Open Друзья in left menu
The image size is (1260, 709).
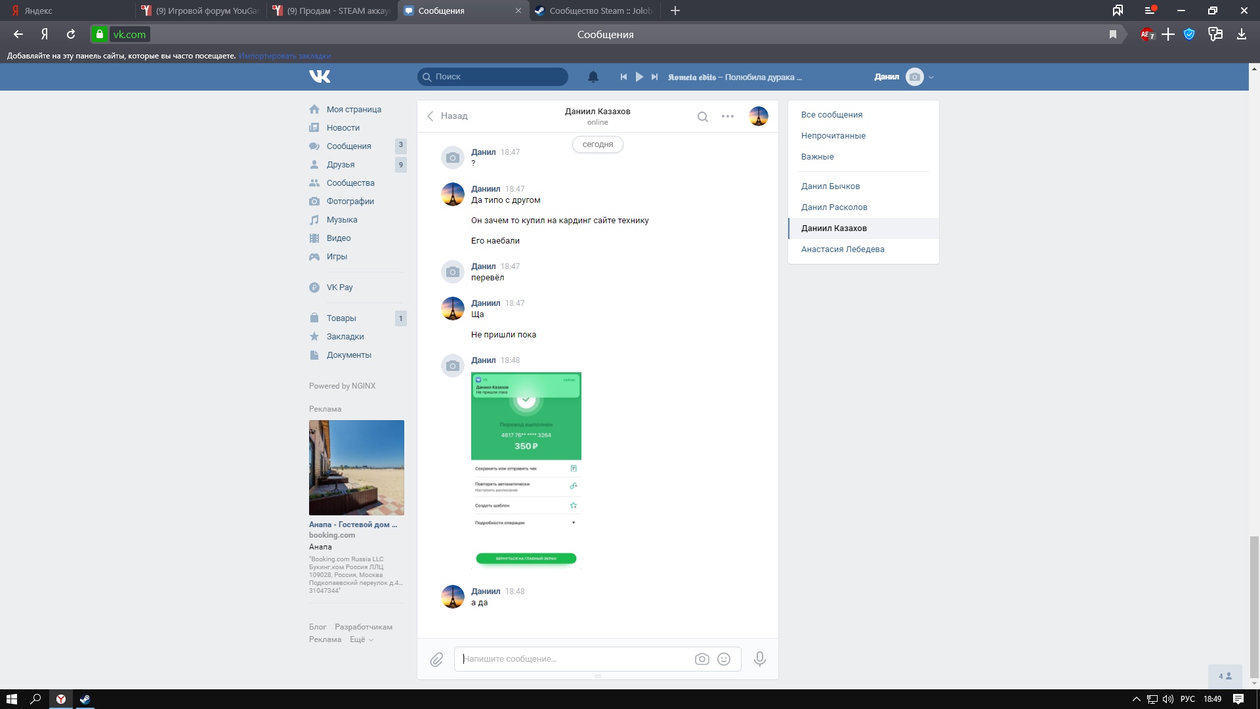(341, 165)
